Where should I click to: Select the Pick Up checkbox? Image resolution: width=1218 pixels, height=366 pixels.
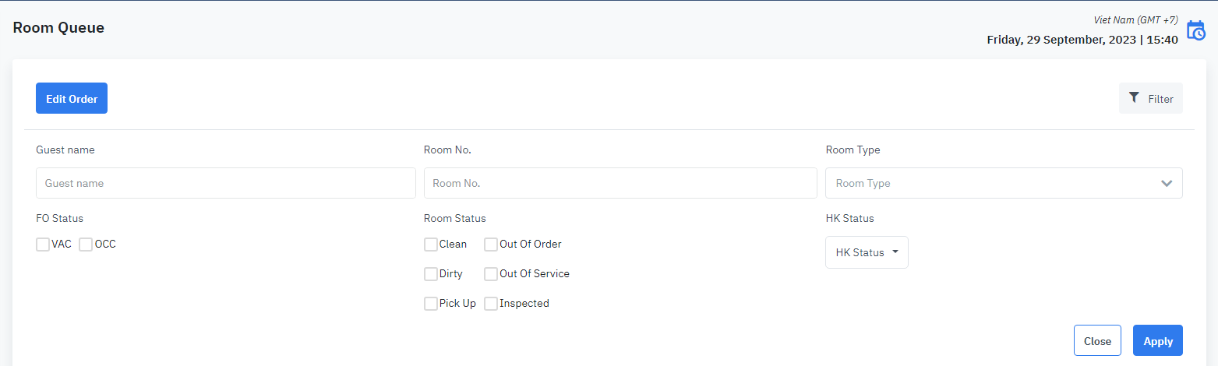[431, 304]
